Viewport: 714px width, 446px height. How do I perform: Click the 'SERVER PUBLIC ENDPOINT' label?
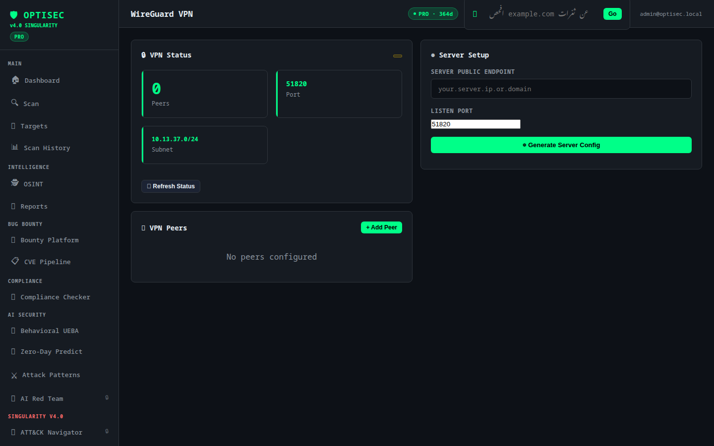[x=473, y=72]
